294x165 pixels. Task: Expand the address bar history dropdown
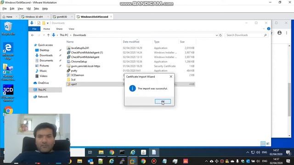click(216, 35)
